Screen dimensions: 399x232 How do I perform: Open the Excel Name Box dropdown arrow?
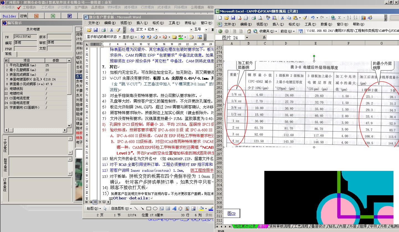(x=247, y=37)
